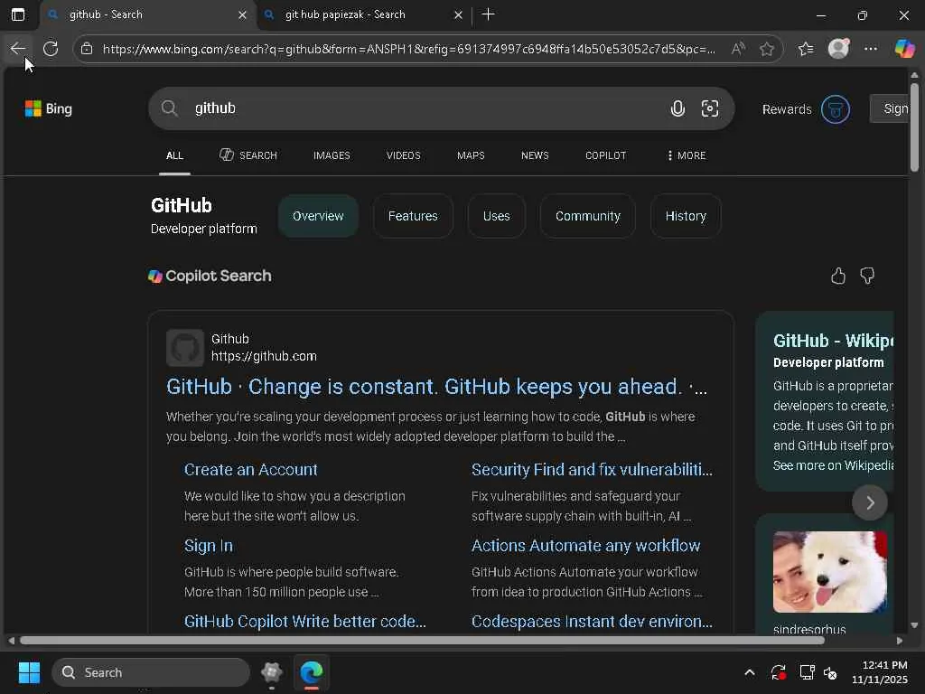This screenshot has height=694, width=925.
Task: Open the Favorites list icon
Action: pyautogui.click(x=805, y=49)
